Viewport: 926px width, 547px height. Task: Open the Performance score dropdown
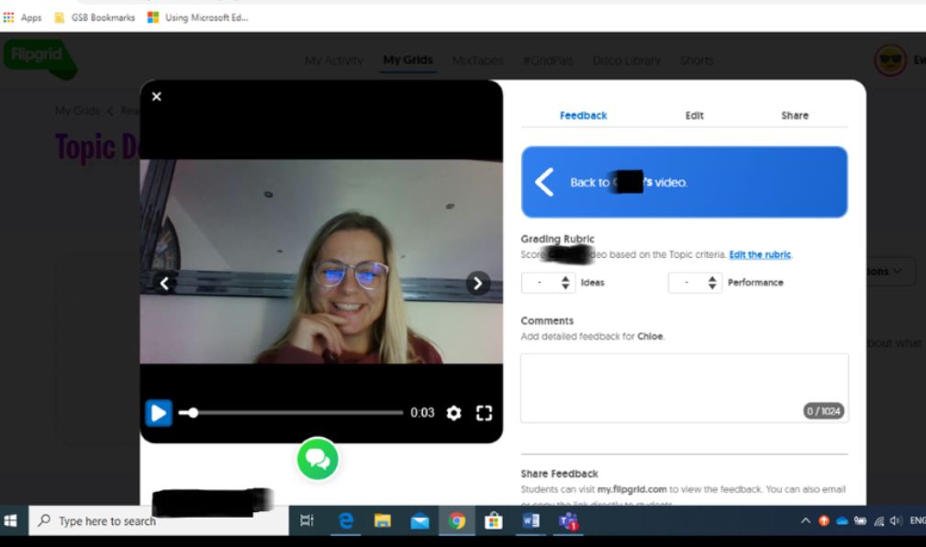click(x=695, y=283)
